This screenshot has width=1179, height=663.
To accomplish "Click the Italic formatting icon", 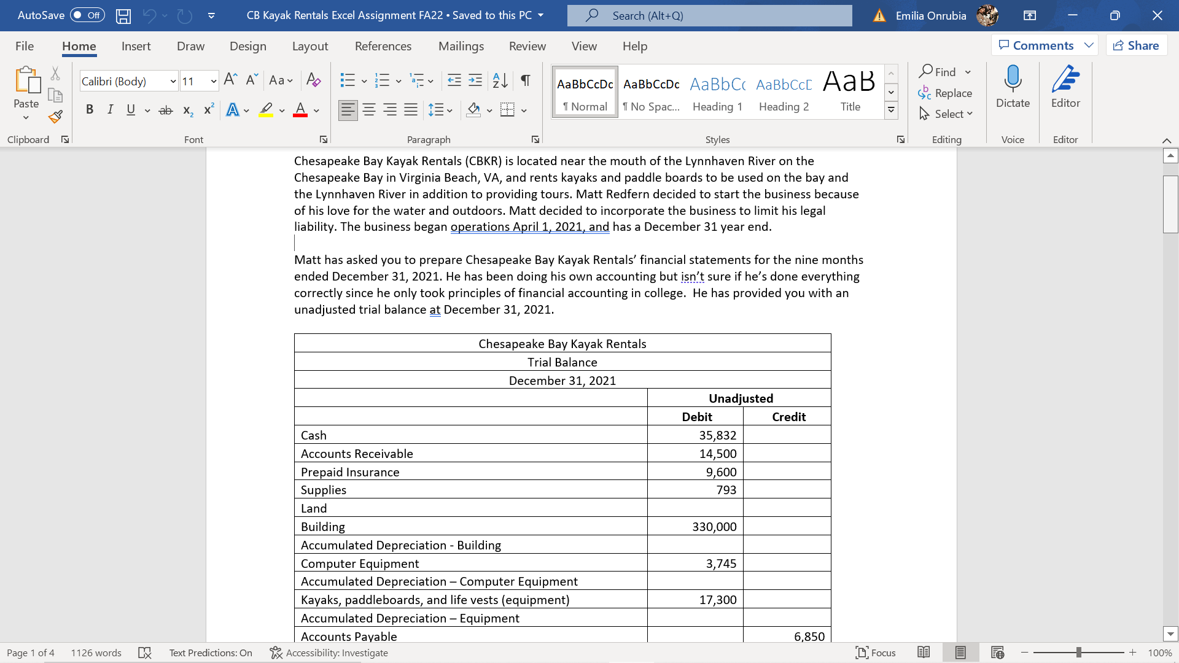I will [x=109, y=109].
